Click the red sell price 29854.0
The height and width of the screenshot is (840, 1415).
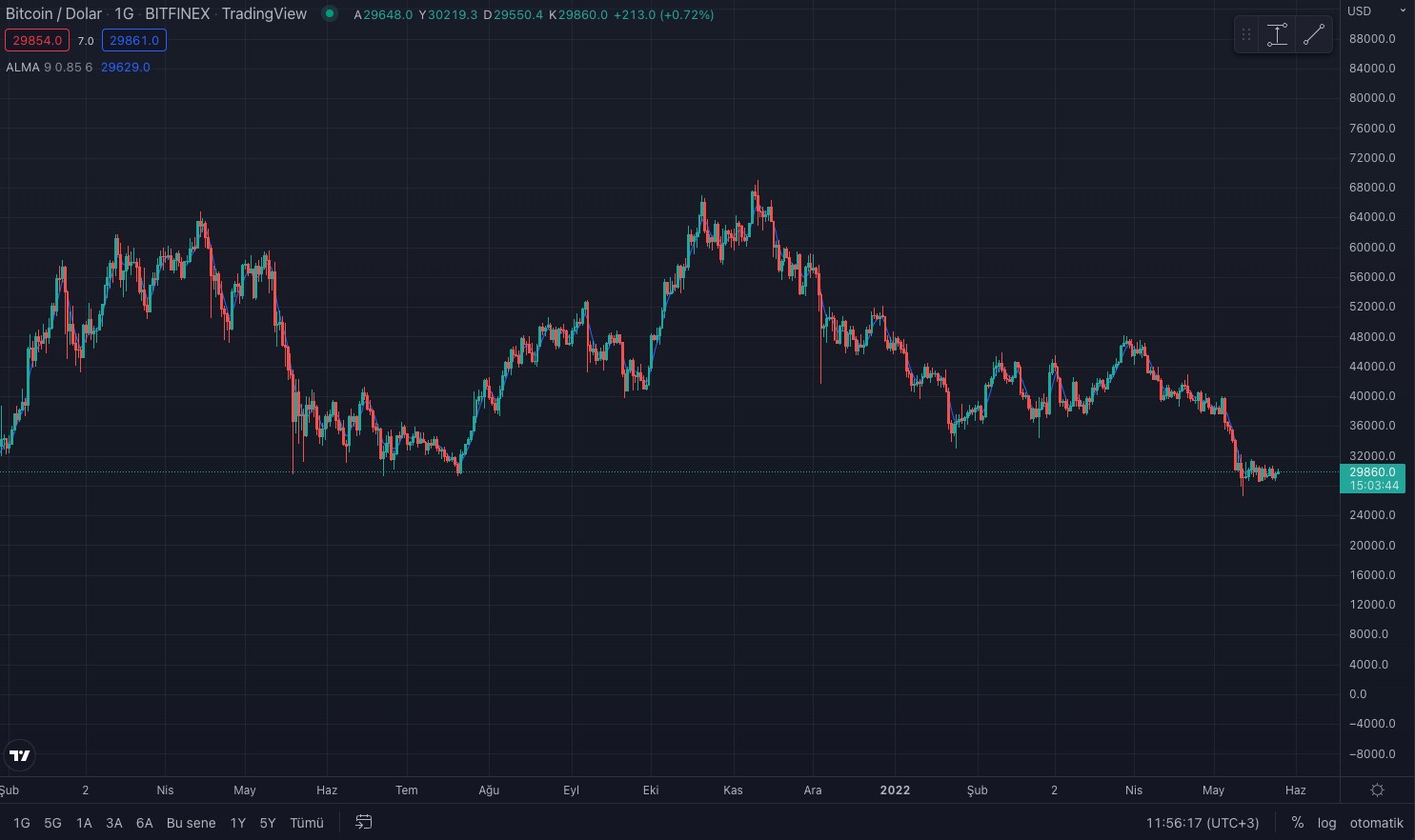click(37, 40)
